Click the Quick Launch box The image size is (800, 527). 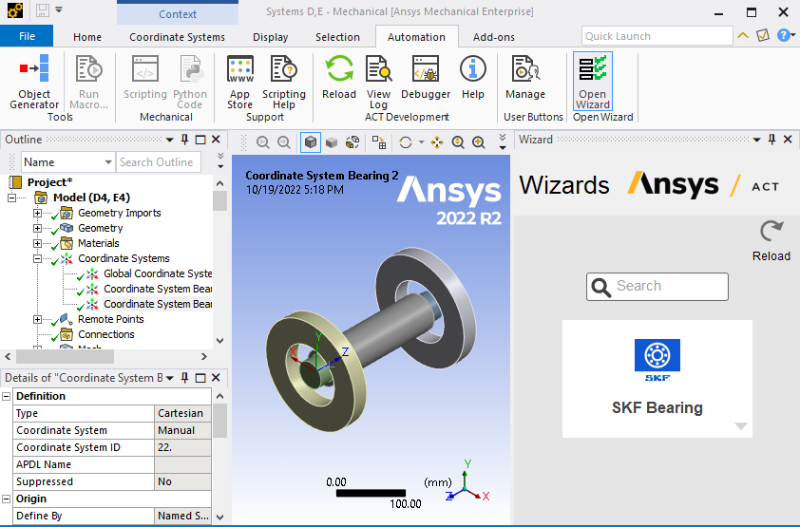pyautogui.click(x=657, y=36)
